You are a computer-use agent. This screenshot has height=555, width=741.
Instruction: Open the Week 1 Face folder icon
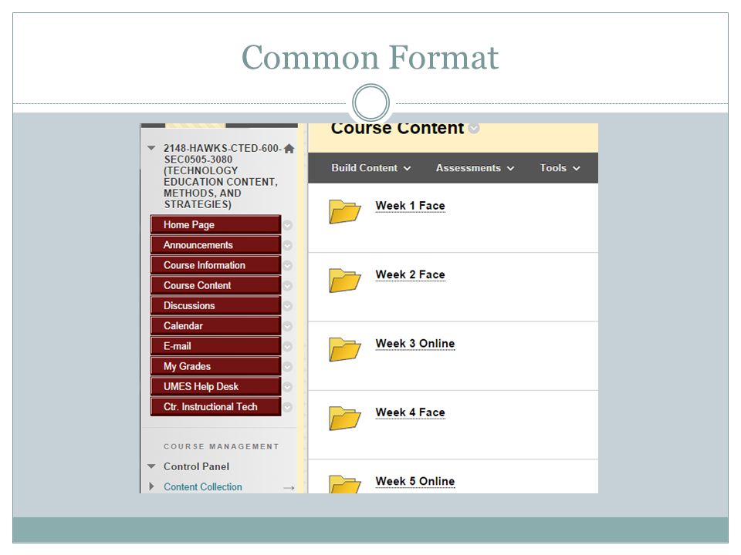[x=344, y=211]
